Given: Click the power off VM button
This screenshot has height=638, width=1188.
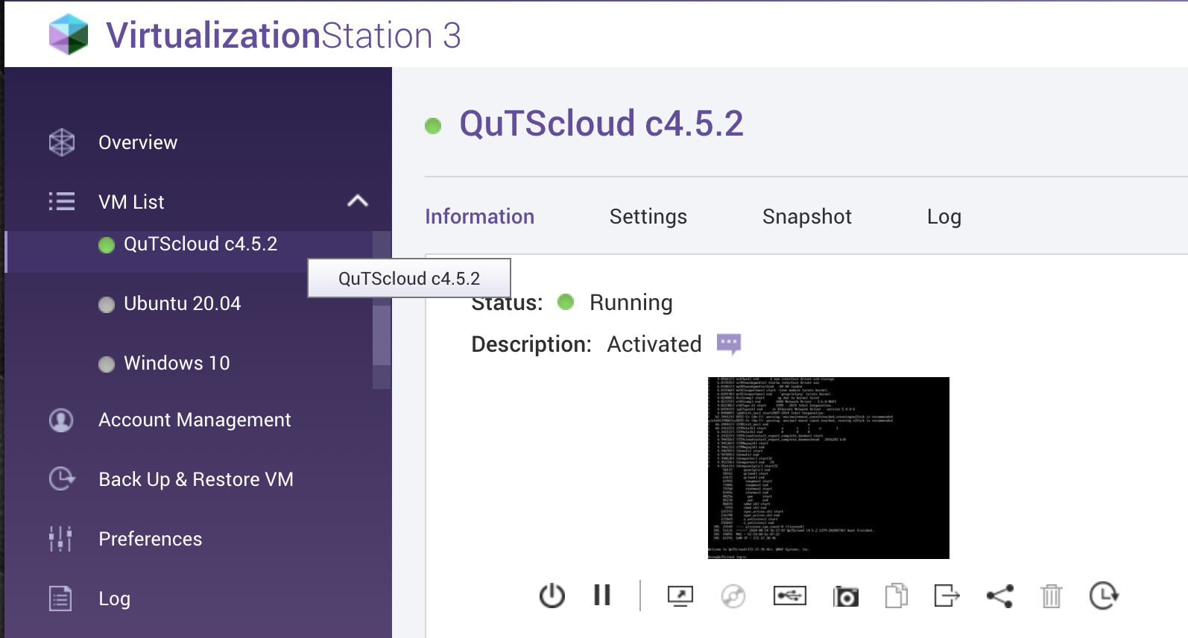Looking at the screenshot, I should click(x=552, y=596).
